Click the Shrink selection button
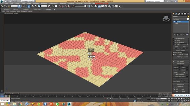190x106 pixels. (x=177, y=46)
